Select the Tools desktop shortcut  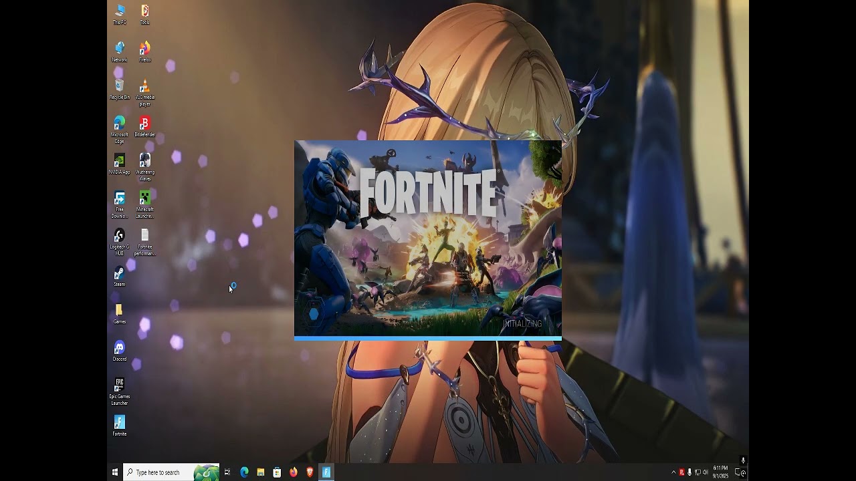144,15
